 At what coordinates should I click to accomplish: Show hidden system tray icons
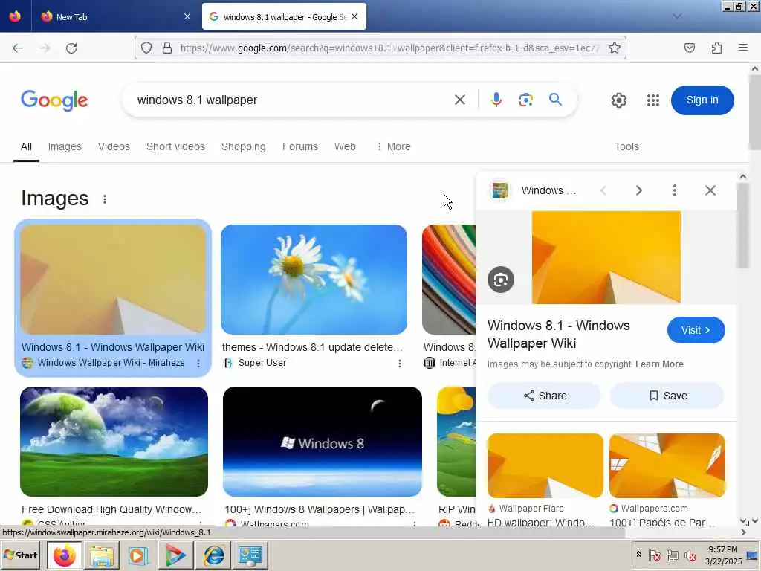coord(638,555)
